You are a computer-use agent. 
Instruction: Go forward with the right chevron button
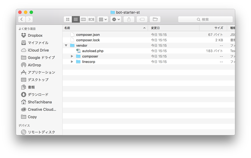coord(29,19)
